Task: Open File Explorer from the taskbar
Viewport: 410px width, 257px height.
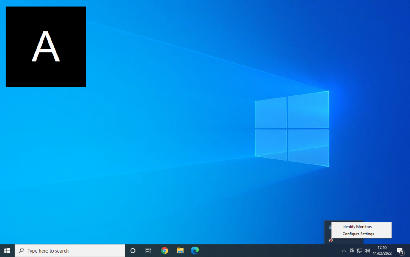Action: (180, 251)
